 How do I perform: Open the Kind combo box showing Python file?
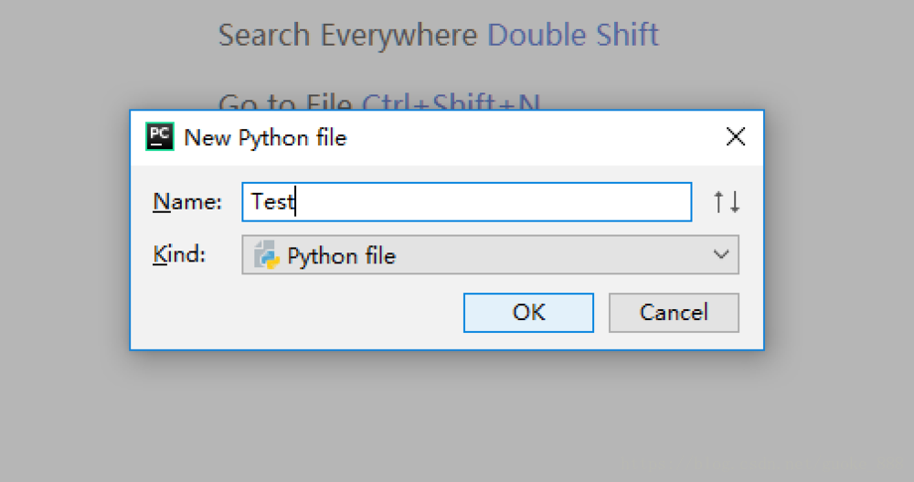click(x=490, y=255)
